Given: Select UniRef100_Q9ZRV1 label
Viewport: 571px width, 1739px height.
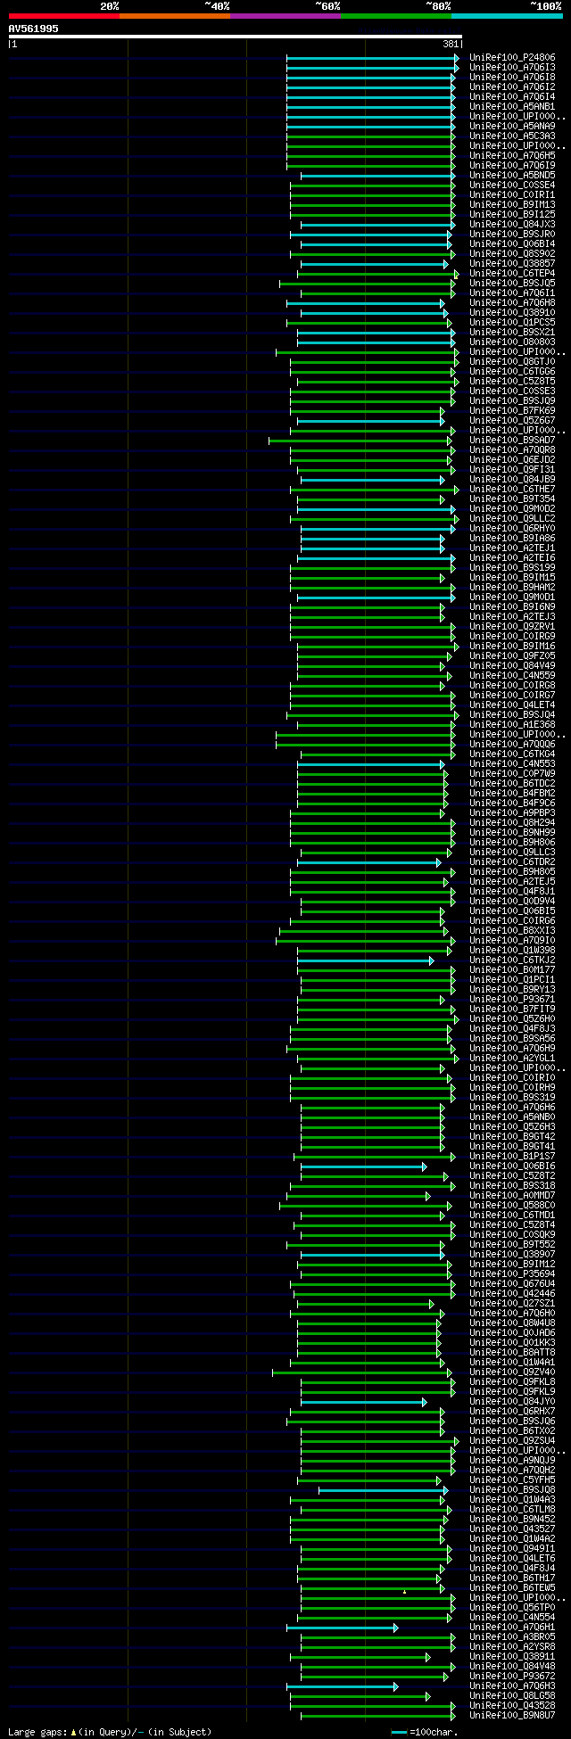Looking at the screenshot, I should pos(512,626).
